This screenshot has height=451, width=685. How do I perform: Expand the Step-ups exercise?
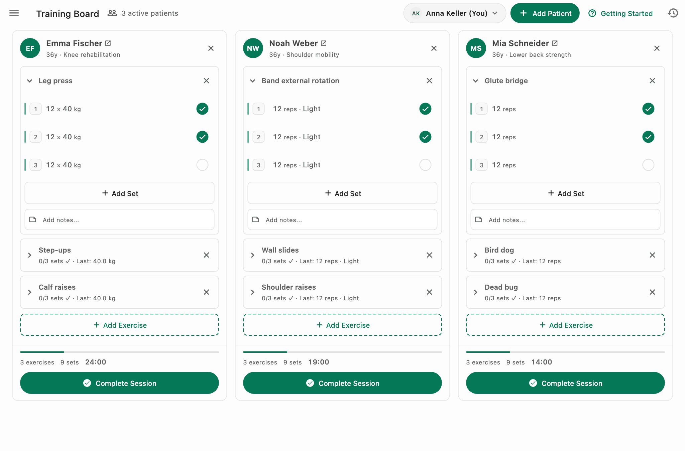click(30, 255)
